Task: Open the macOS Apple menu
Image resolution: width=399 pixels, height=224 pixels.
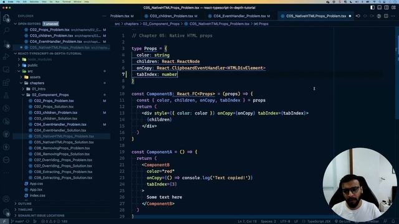Action: 4,1
